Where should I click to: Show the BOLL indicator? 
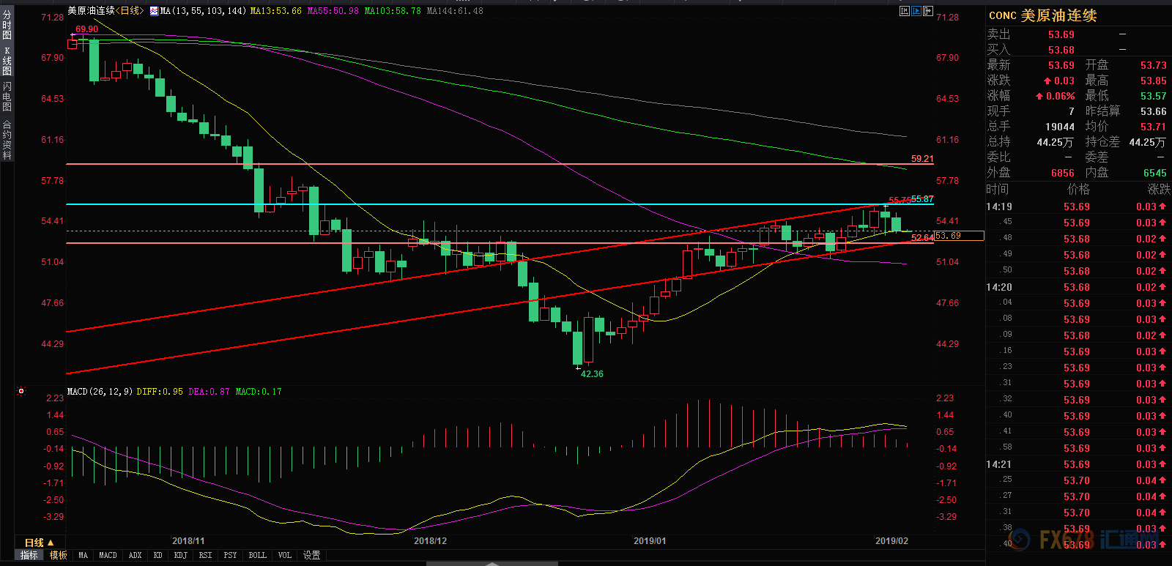pos(257,555)
